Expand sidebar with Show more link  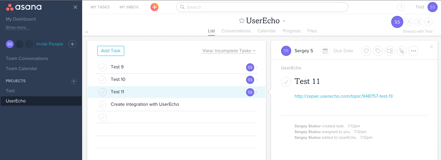(18, 27)
